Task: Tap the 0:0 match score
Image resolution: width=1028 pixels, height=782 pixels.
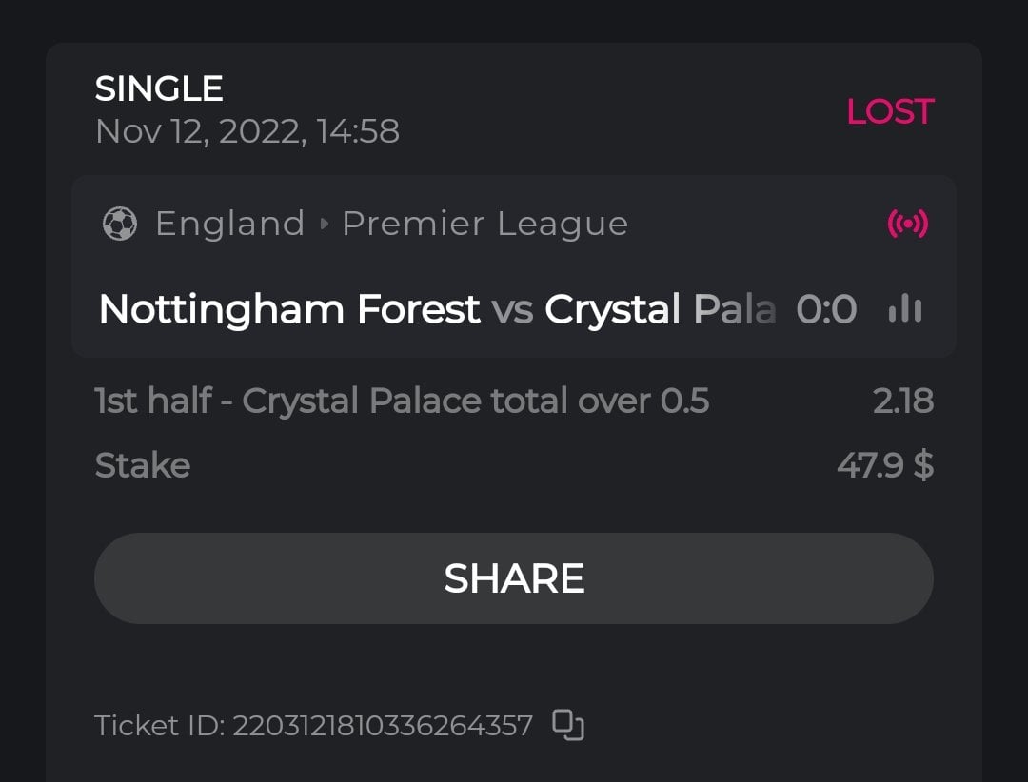Action: click(826, 309)
